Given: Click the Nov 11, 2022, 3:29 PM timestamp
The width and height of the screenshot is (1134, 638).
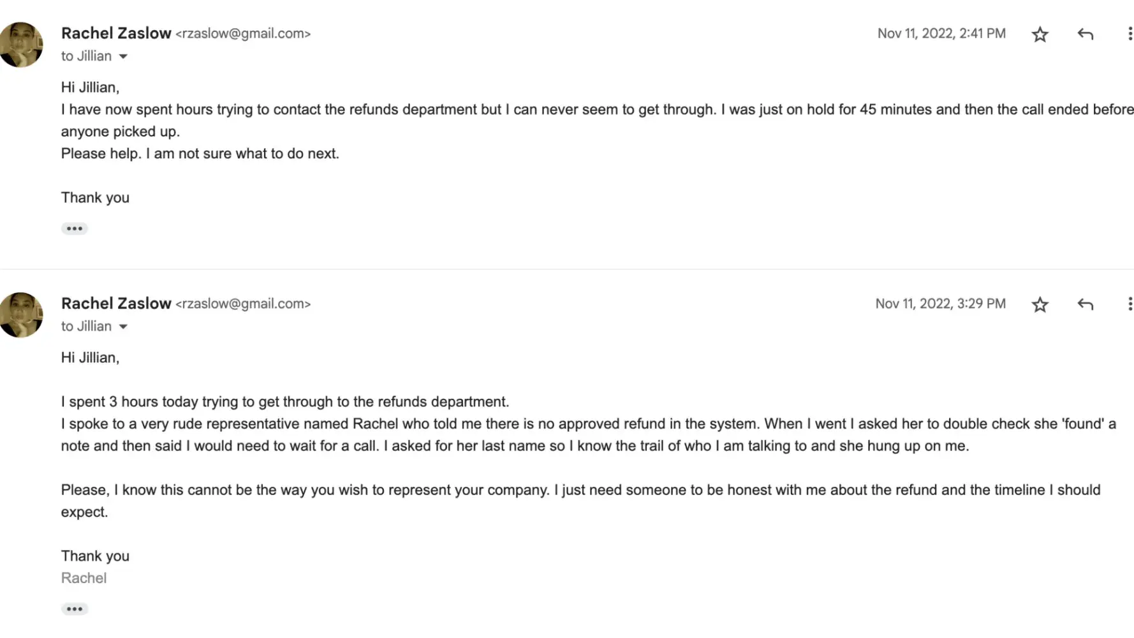Looking at the screenshot, I should [x=940, y=304].
